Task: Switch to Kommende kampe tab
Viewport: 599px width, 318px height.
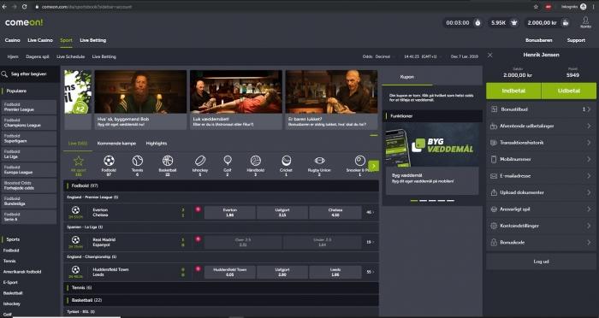Action: [116, 144]
